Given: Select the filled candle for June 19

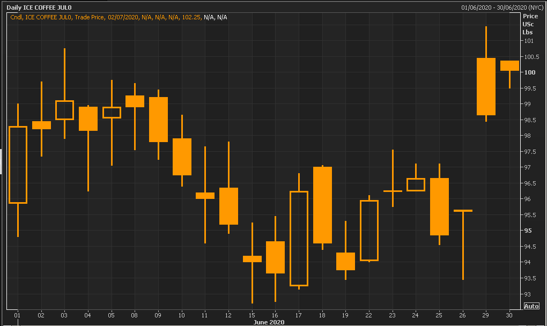Looking at the screenshot, I should click(x=346, y=261).
